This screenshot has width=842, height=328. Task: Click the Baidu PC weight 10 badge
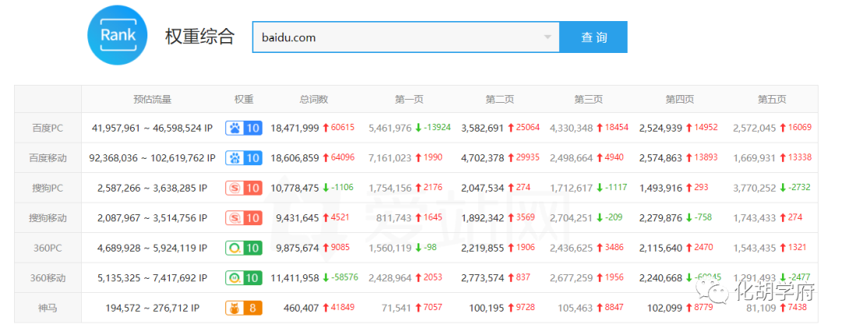pos(243,128)
